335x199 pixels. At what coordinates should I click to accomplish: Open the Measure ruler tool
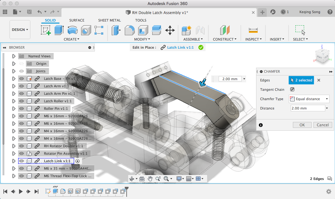tap(253, 30)
